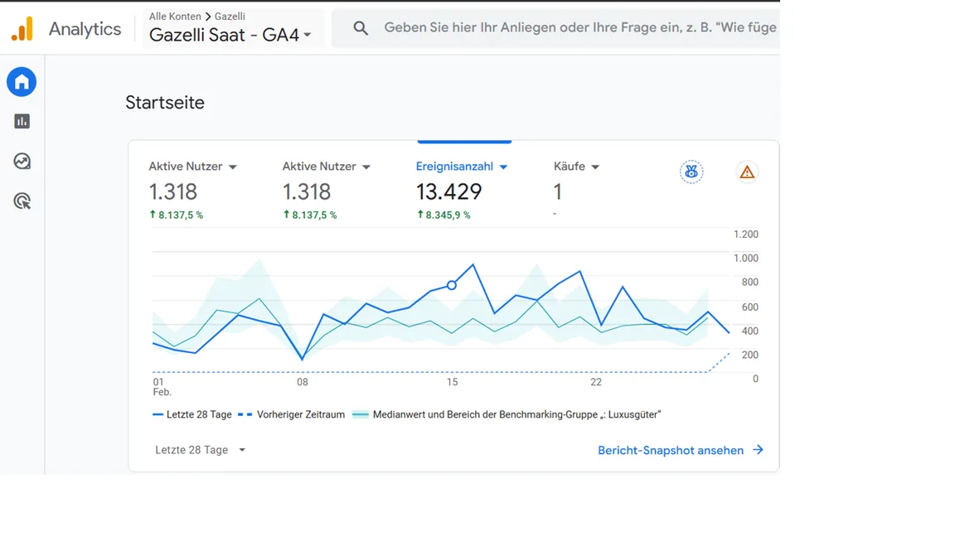Click the orange warning triangle icon
Viewport: 955px width, 537px height.
(x=747, y=172)
